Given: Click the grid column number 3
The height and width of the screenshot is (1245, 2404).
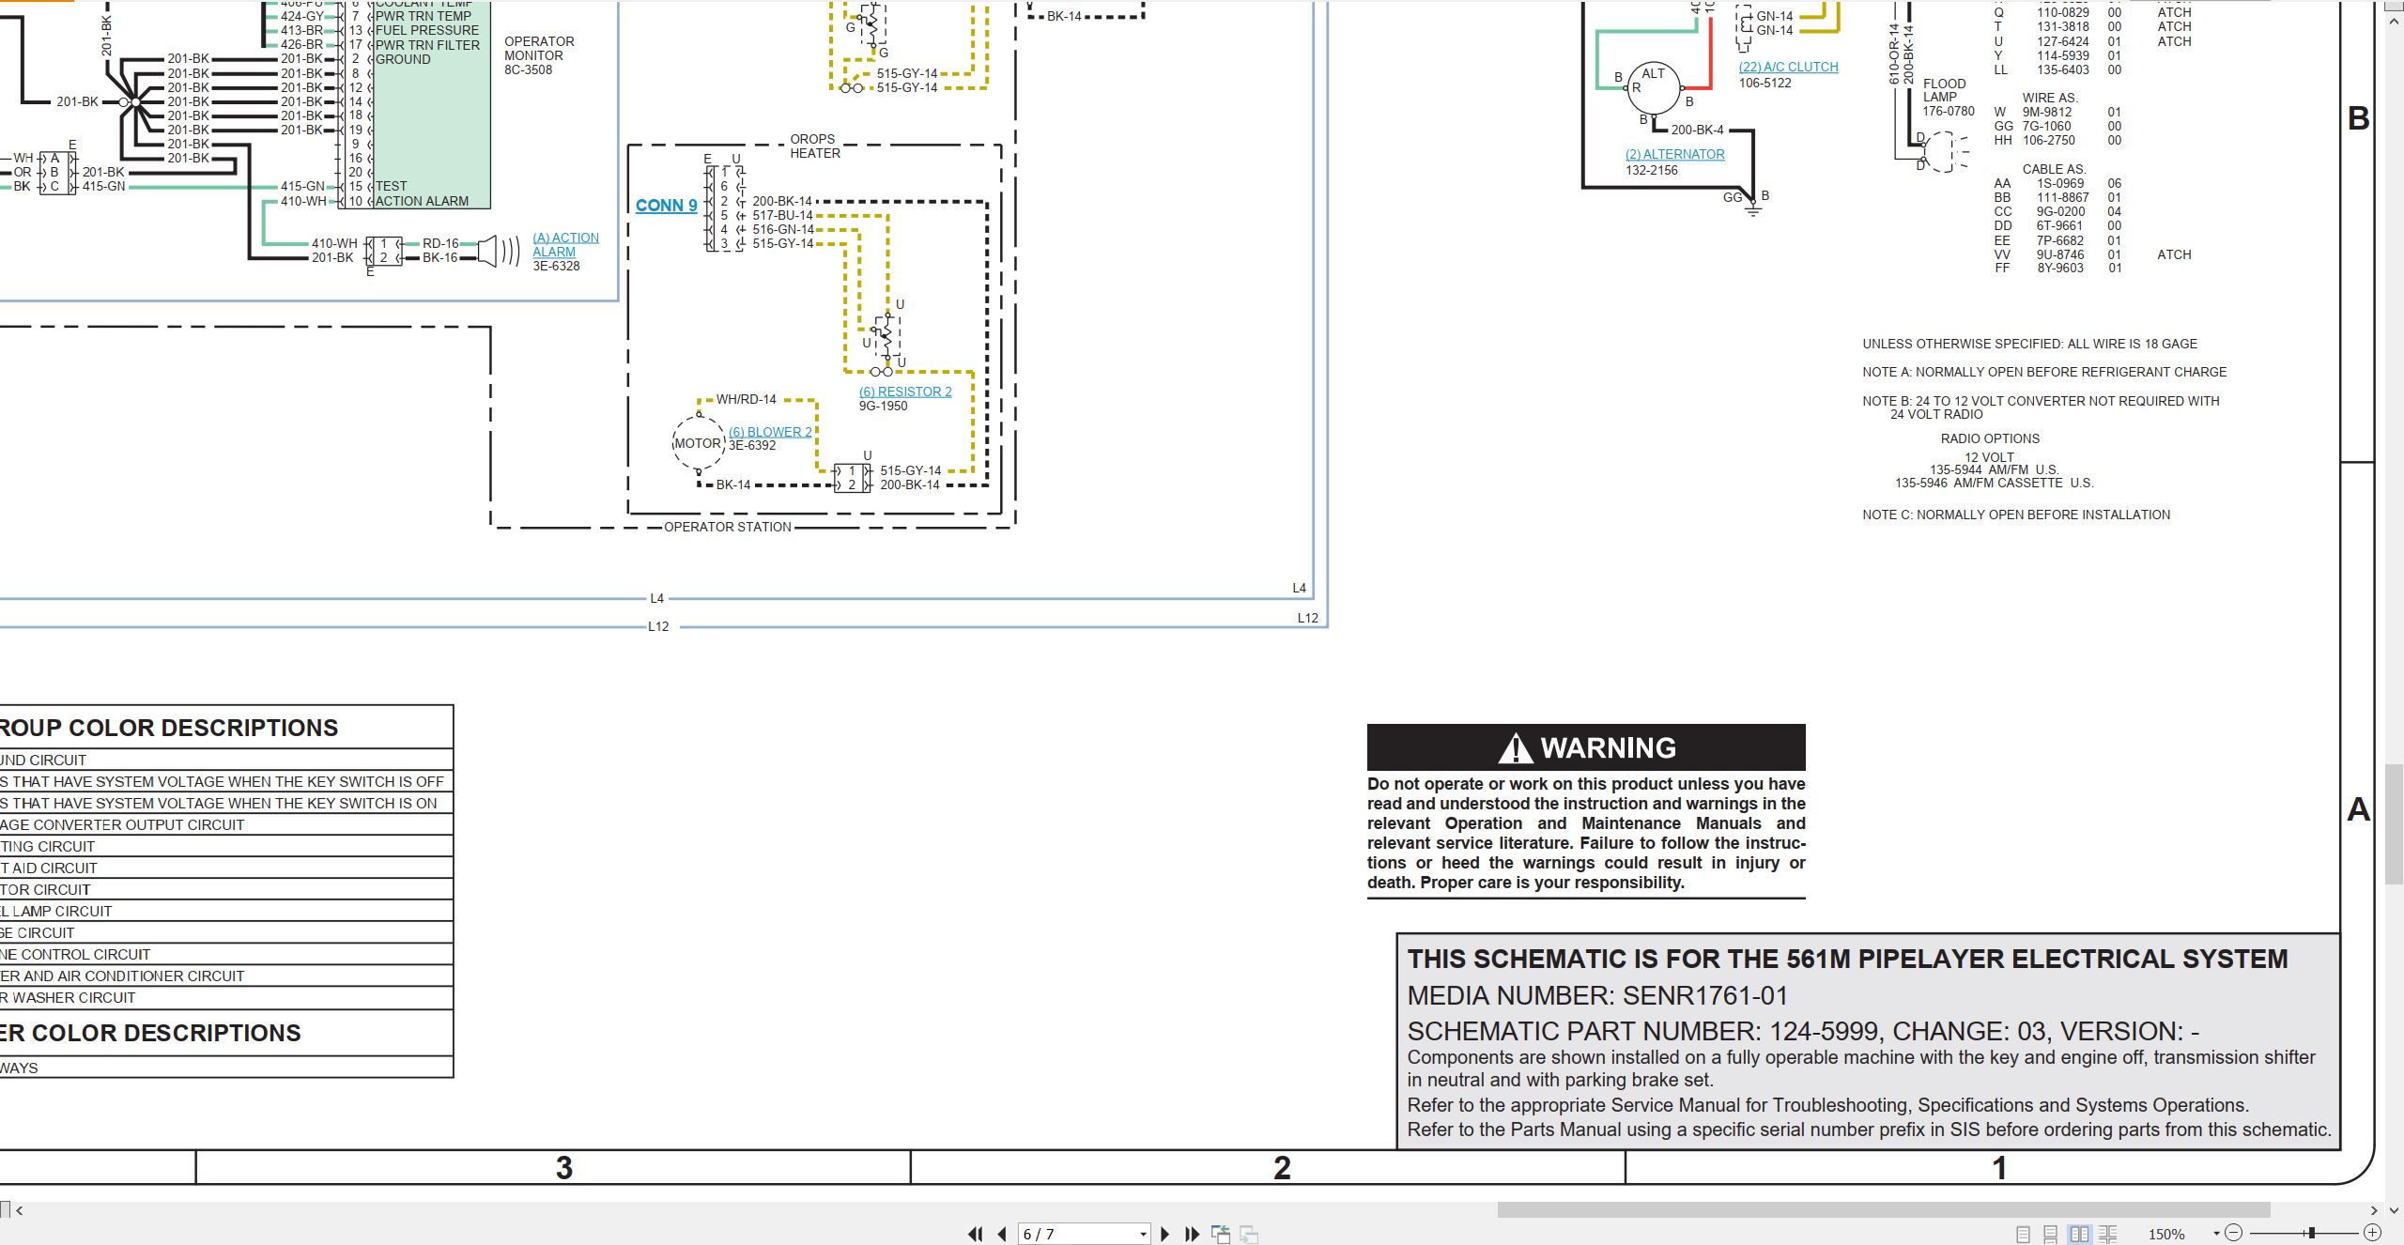Looking at the screenshot, I should (x=563, y=1168).
